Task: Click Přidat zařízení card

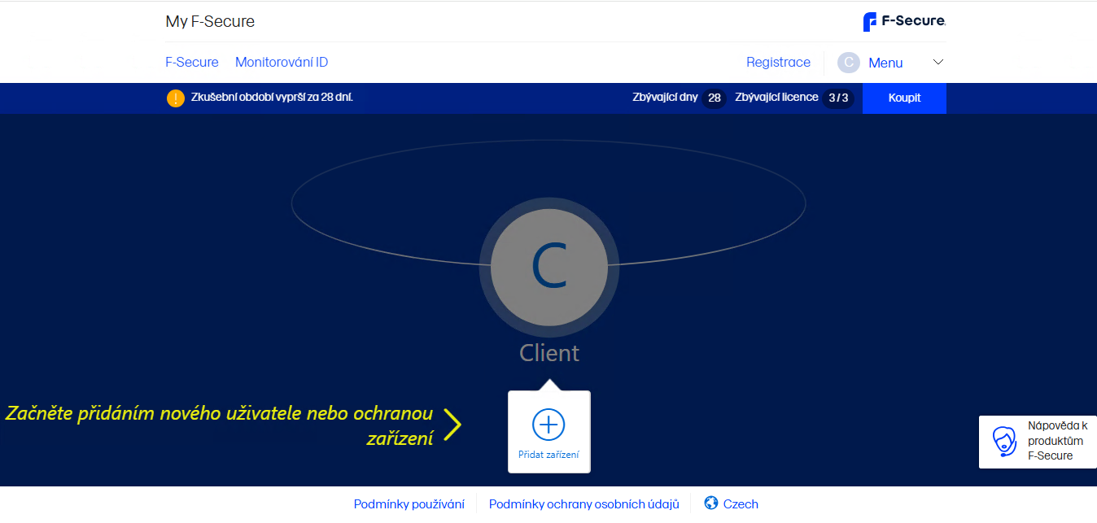Action: tap(549, 432)
